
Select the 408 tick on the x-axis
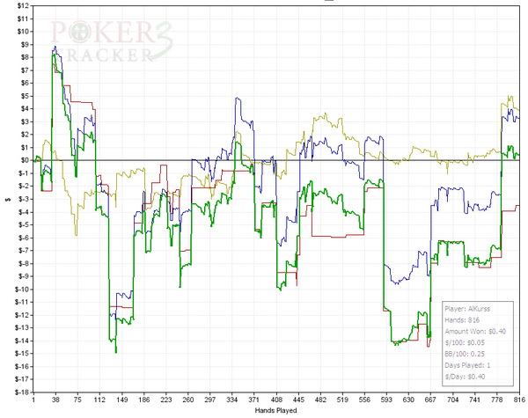277,399
